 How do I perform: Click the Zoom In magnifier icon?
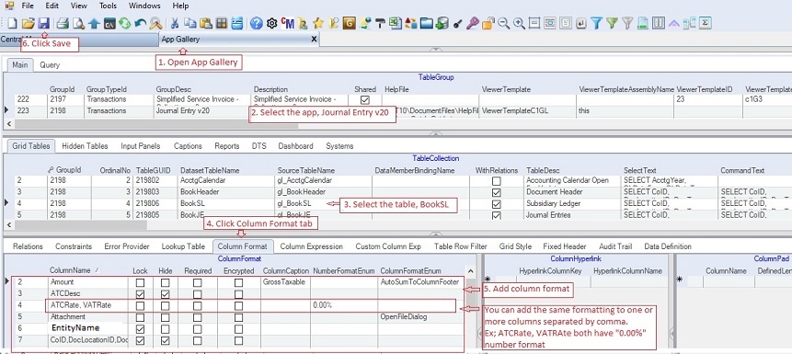(519, 23)
